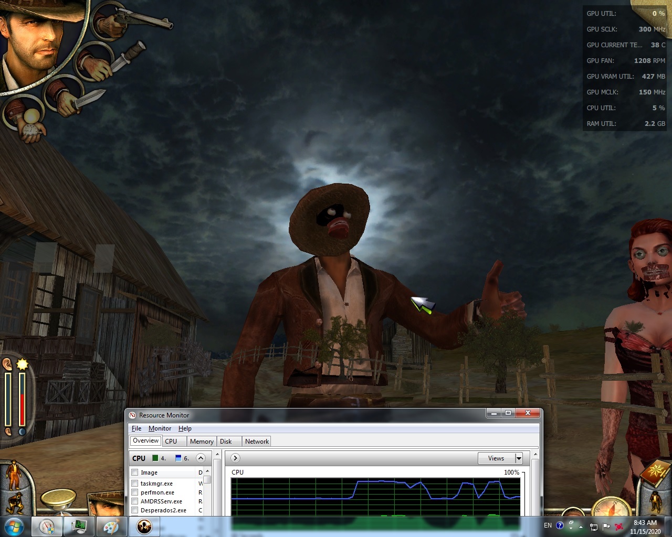Click the Resource Monitor title bar icon

[x=132, y=415]
